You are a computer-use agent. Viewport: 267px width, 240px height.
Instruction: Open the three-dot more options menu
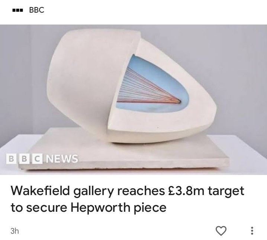click(x=252, y=231)
